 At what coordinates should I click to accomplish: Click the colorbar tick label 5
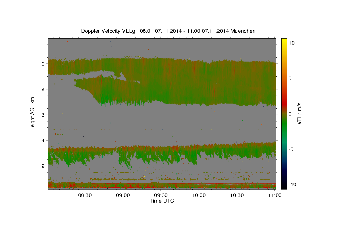coord(290,78)
